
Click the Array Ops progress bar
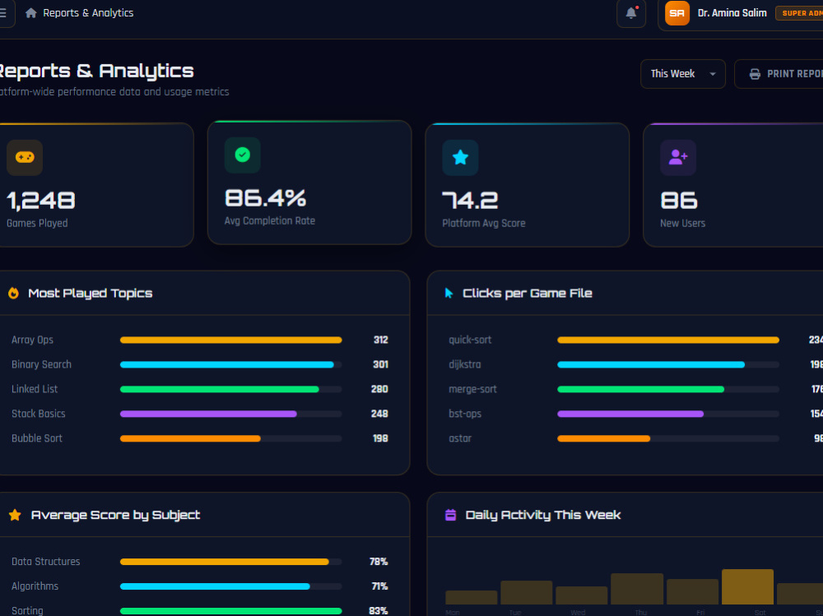click(x=231, y=340)
